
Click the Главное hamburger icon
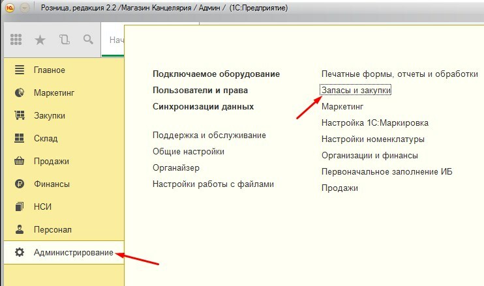(x=20, y=70)
